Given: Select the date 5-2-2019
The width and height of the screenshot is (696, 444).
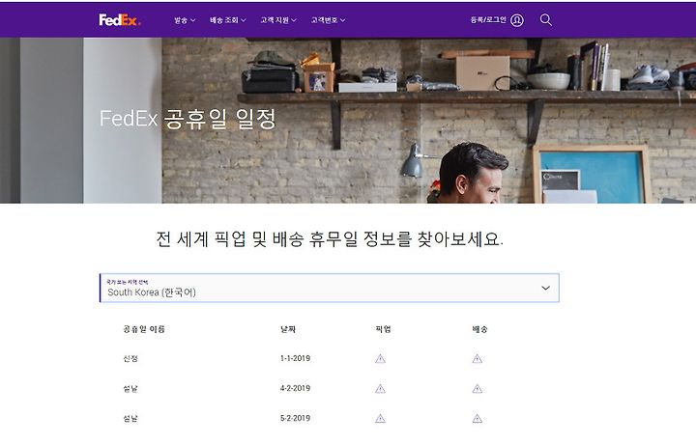Looking at the screenshot, I should tap(295, 418).
